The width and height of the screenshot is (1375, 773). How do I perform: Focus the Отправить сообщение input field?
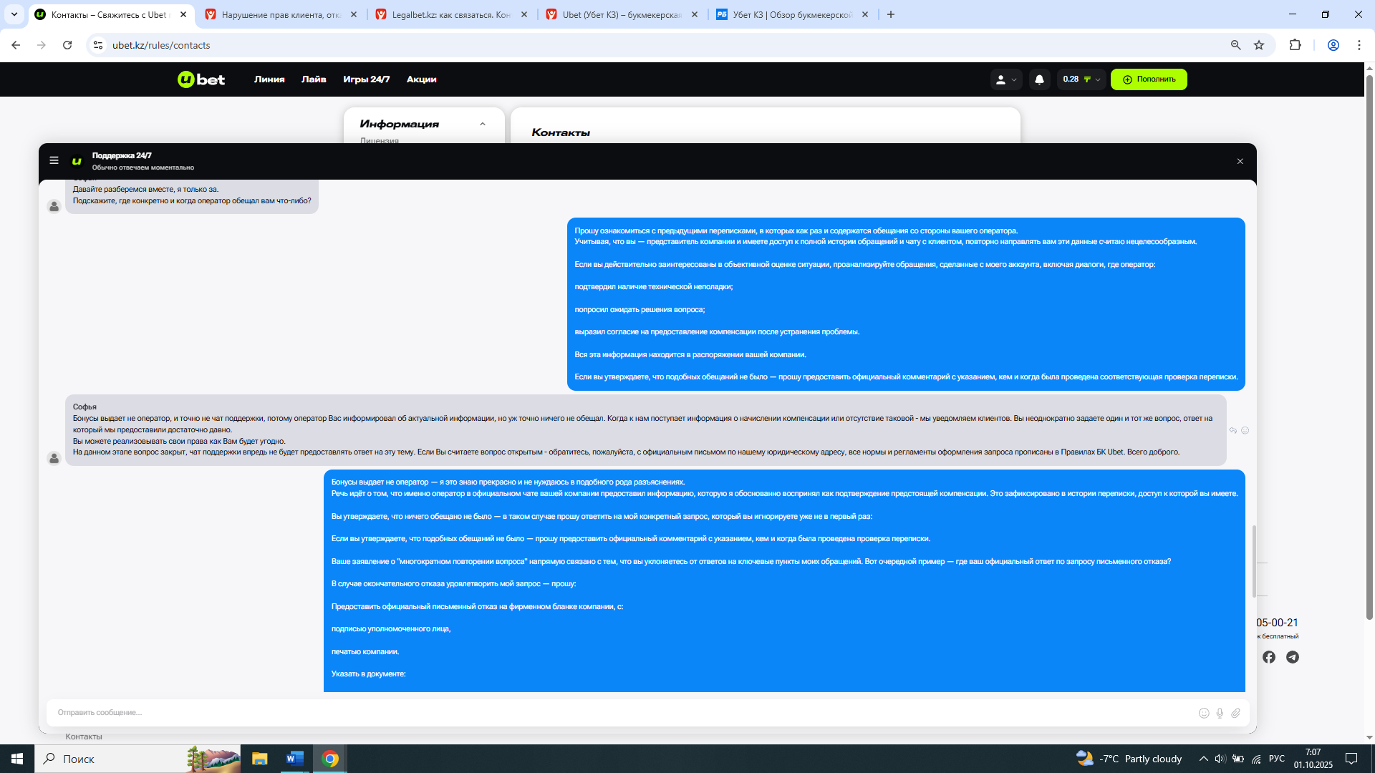point(616,713)
